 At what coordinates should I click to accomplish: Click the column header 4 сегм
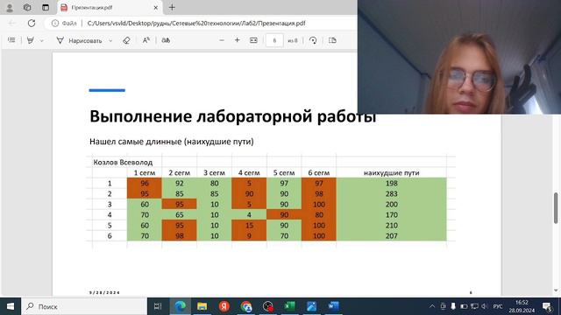[x=249, y=173]
